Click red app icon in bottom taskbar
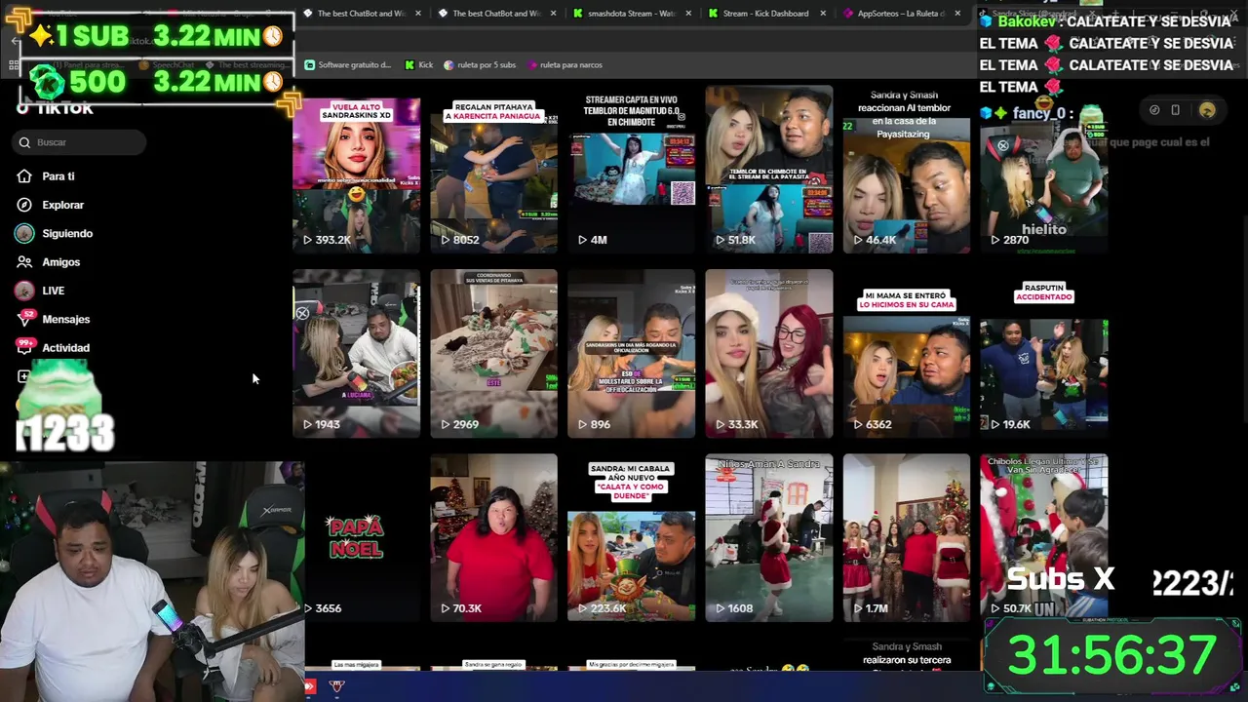The height and width of the screenshot is (702, 1248). coord(310,686)
